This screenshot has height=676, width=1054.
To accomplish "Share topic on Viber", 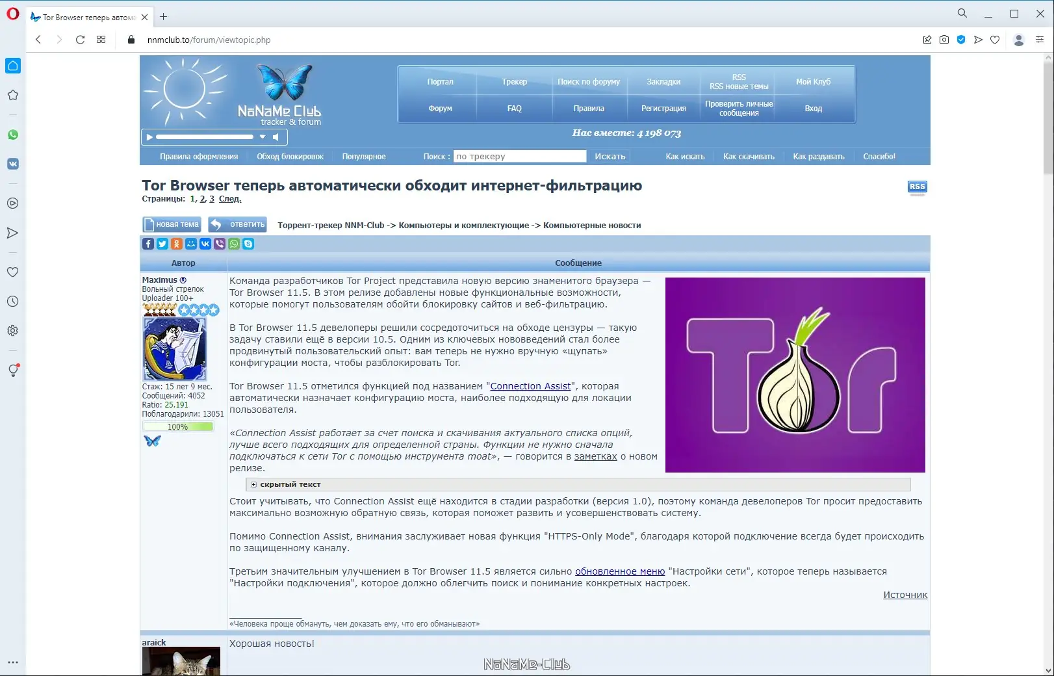I will point(220,244).
